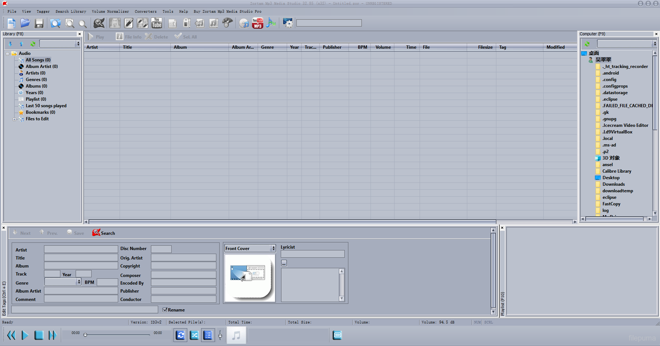
Task: Click the YouTube toolbar icon
Action: pos(157,23)
